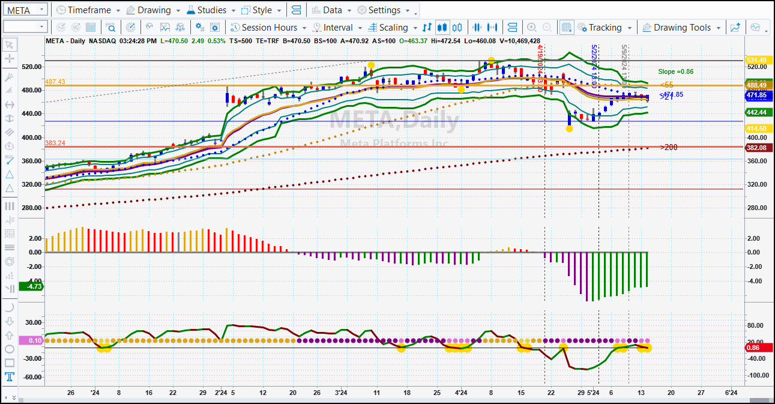775x404 pixels.
Task: Open the Timeframe menu
Action: [x=88, y=10]
